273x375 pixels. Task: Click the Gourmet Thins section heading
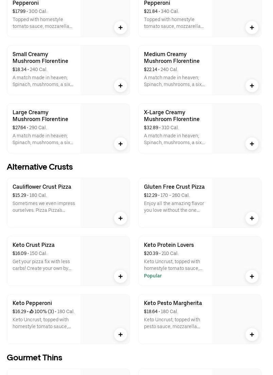click(35, 358)
